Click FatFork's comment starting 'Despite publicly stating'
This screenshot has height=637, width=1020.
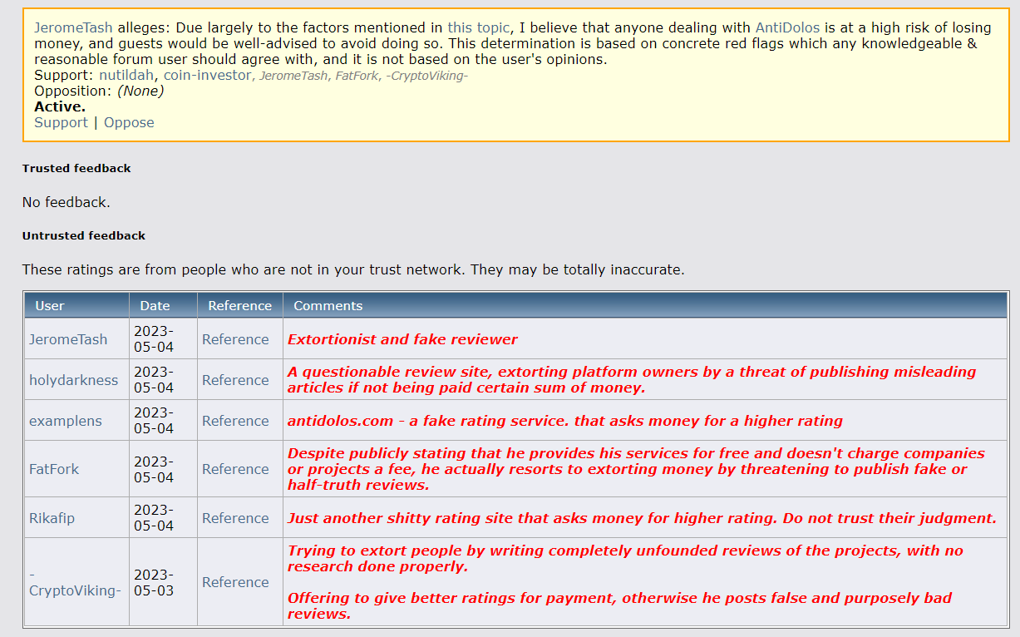tap(636, 469)
